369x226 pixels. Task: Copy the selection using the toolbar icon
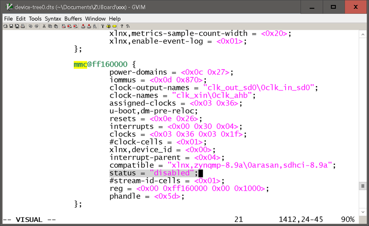click(50, 26)
